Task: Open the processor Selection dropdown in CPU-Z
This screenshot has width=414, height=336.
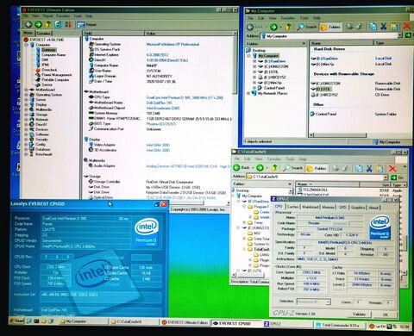Action: point(313,302)
